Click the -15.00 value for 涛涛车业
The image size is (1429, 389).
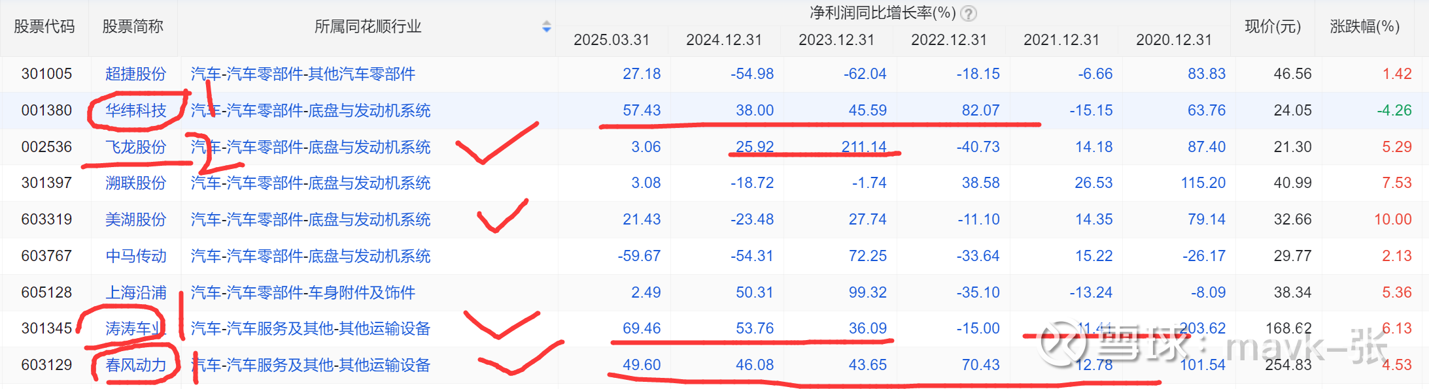pyautogui.click(x=978, y=328)
